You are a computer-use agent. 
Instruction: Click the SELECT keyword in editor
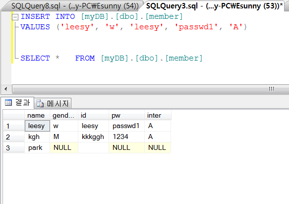[x=35, y=59]
